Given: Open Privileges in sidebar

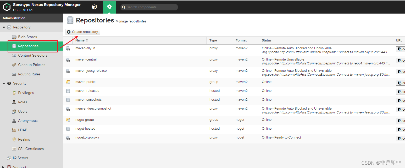Looking at the screenshot, I should tap(26, 93).
